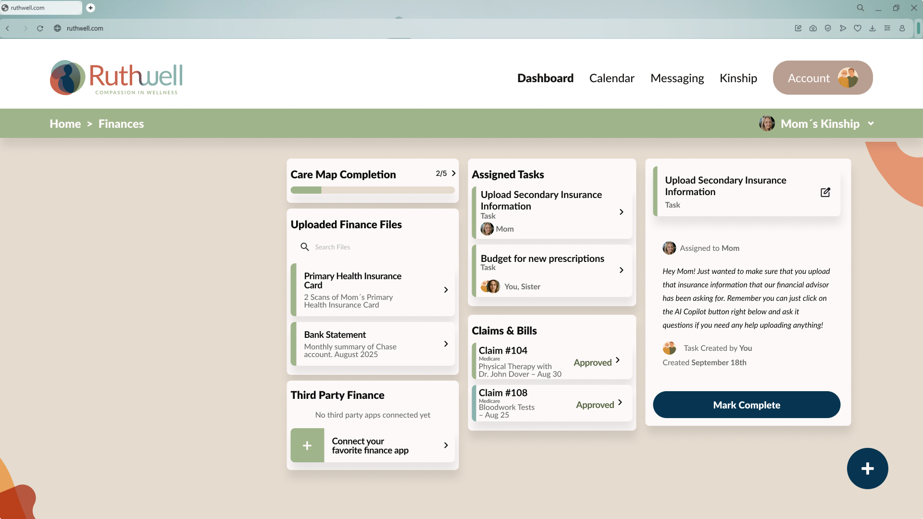Go to Messaging in navigation
Screen dimensions: 923x519
point(677,78)
